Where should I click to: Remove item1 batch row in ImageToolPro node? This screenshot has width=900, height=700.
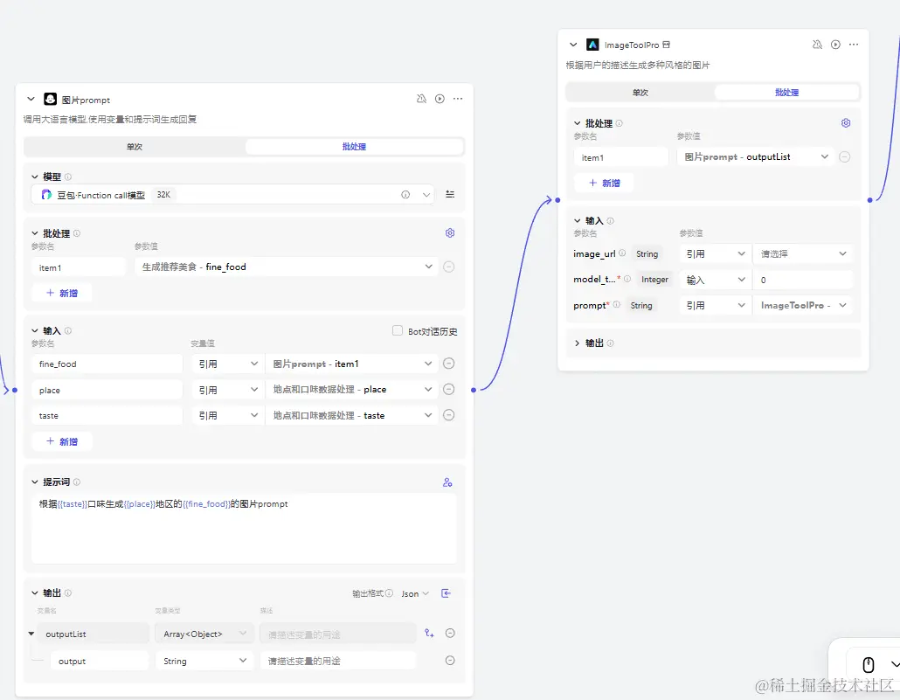pos(844,156)
